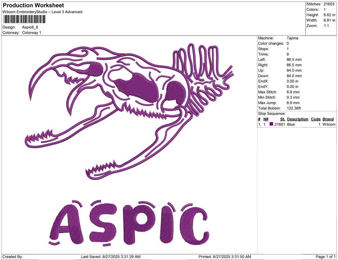Click the 'Printed' timestamp in footer
The height and width of the screenshot is (260, 338).
click(225, 257)
